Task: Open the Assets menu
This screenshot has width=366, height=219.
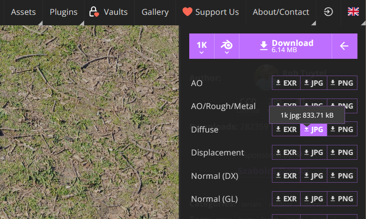Action: click(x=23, y=12)
